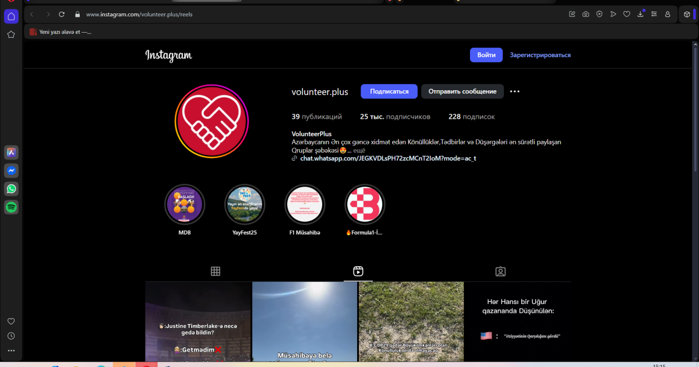Open the sidebar three-dots setup menu

click(x=11, y=351)
